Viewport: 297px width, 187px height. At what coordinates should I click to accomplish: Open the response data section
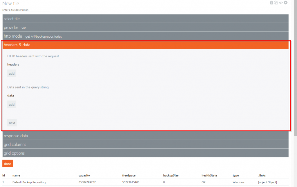click(145, 136)
